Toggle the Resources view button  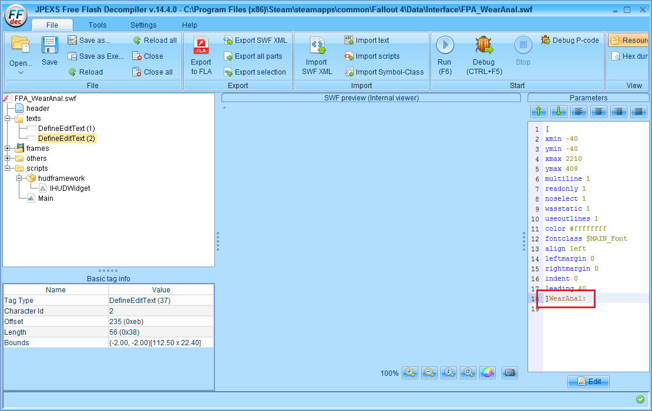coord(629,41)
